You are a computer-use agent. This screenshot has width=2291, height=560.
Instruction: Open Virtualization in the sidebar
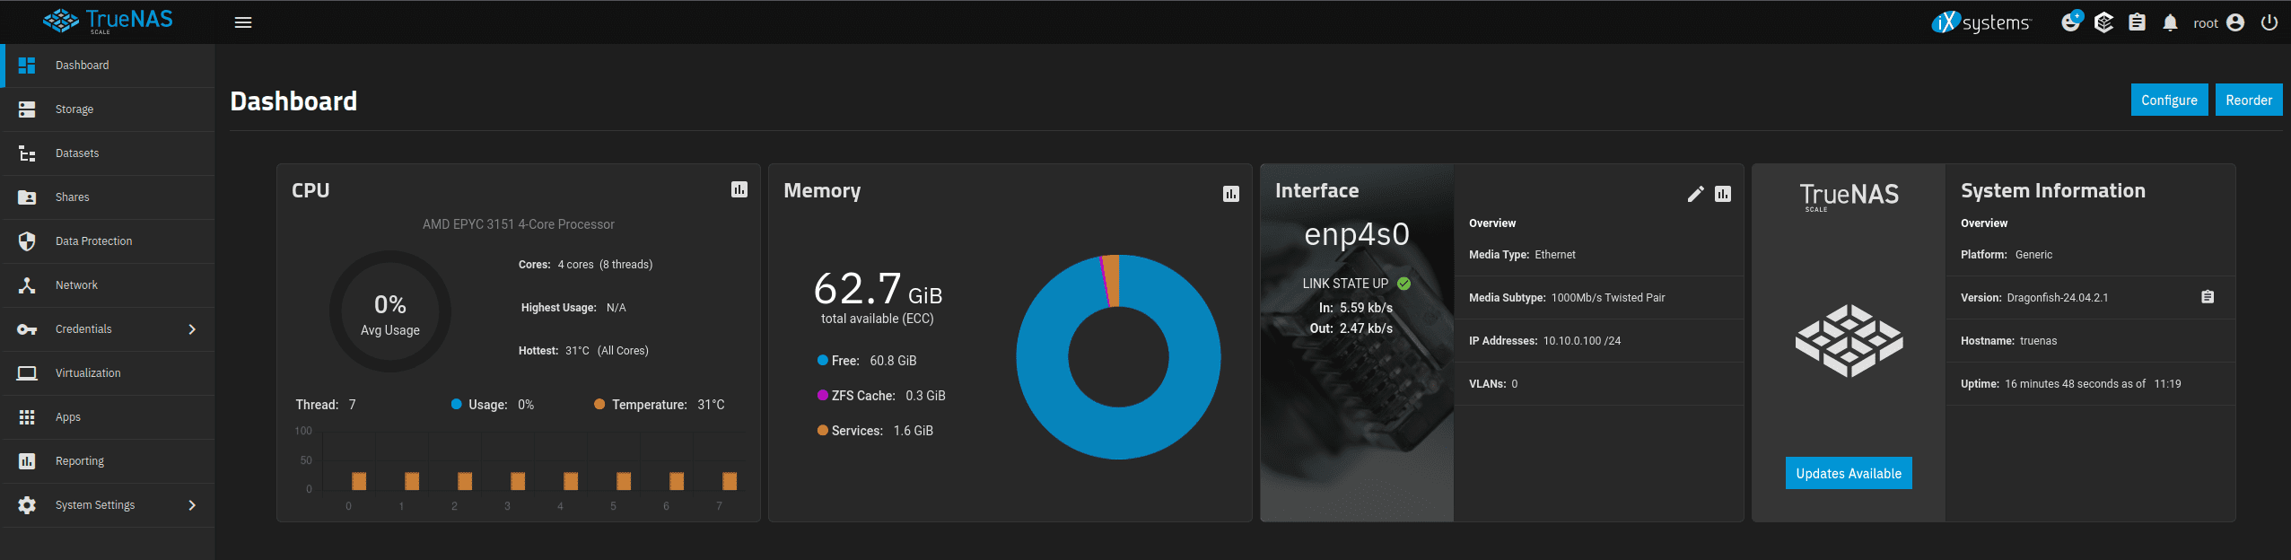(x=109, y=373)
